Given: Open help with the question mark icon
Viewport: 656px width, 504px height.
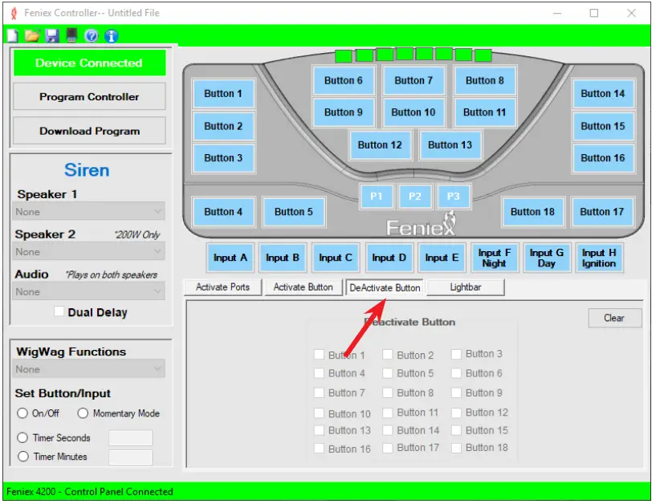Looking at the screenshot, I should point(92,36).
